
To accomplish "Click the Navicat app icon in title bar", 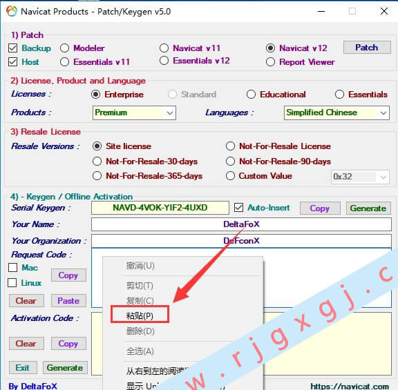I will pos(12,12).
